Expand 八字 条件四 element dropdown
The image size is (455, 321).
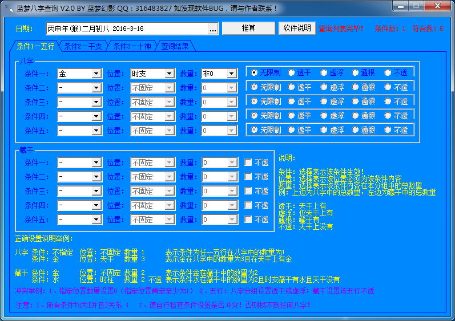point(96,116)
